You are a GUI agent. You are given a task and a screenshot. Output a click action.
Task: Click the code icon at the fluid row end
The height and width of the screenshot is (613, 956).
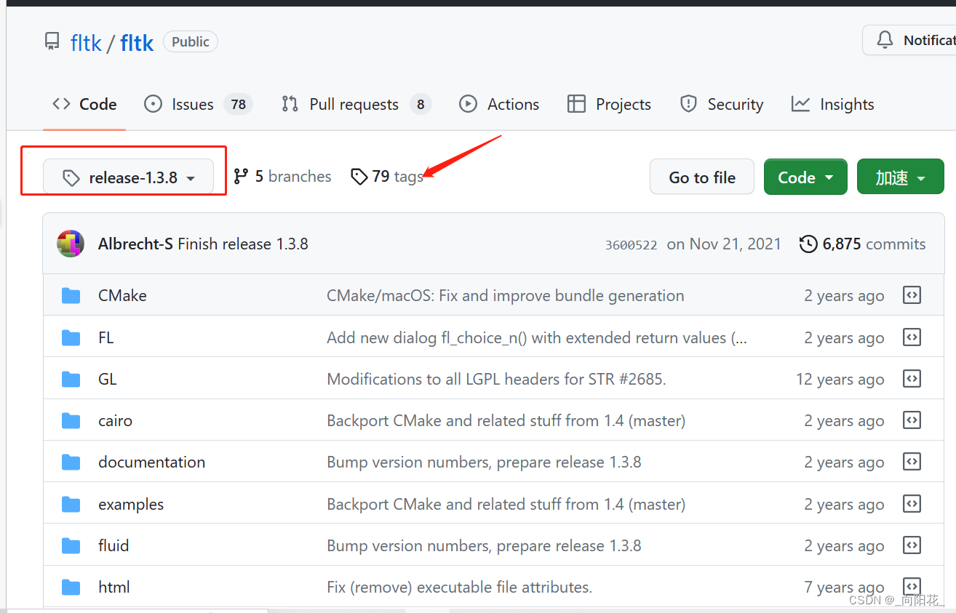click(912, 545)
